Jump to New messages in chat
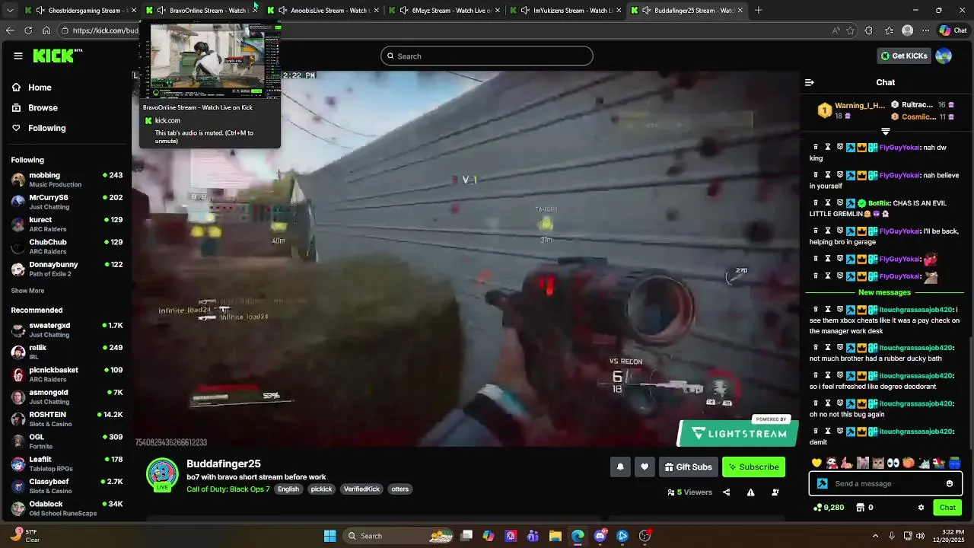974x548 pixels. (884, 292)
